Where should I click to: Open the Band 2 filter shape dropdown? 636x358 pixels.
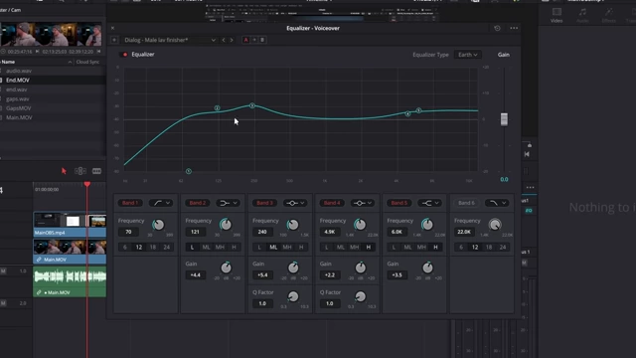click(229, 203)
